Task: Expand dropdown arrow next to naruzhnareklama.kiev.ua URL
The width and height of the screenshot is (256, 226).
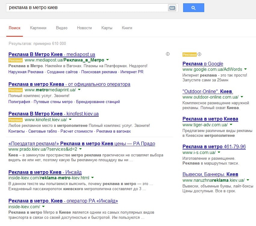Action: pyautogui.click(x=248, y=180)
